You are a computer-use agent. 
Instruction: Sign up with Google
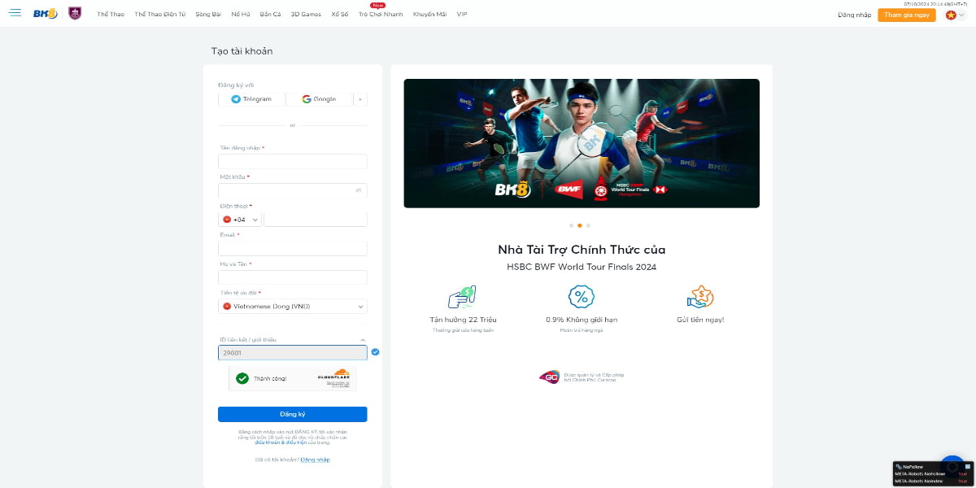coord(319,99)
